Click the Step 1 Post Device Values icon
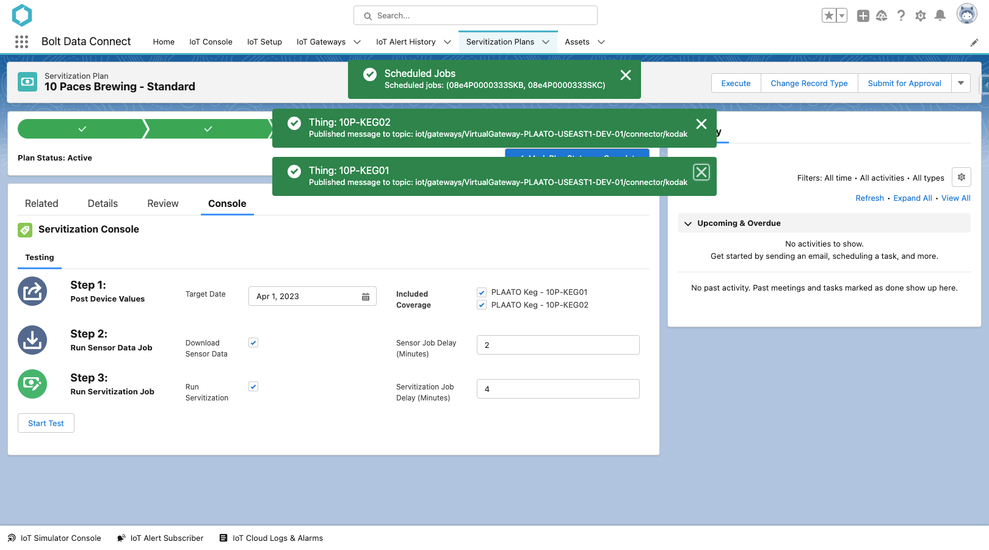The image size is (989, 550). pyautogui.click(x=32, y=291)
